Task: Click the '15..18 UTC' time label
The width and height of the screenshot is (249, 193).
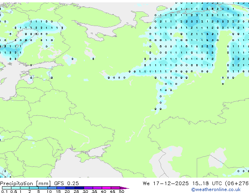Action: (207, 184)
